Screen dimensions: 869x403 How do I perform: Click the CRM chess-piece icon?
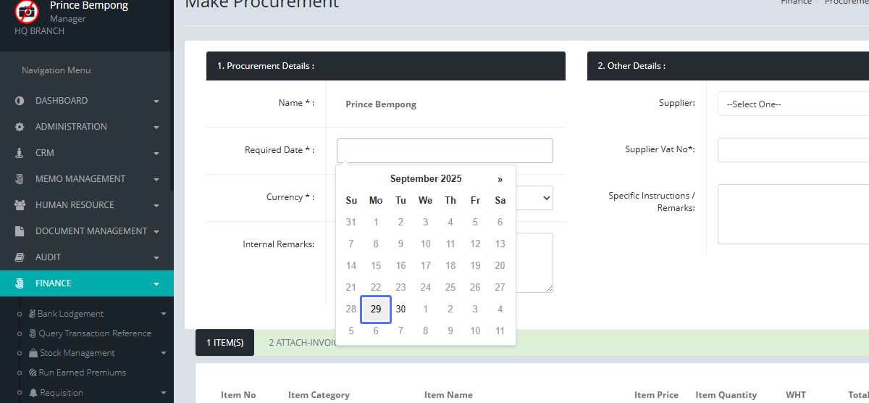pos(20,153)
